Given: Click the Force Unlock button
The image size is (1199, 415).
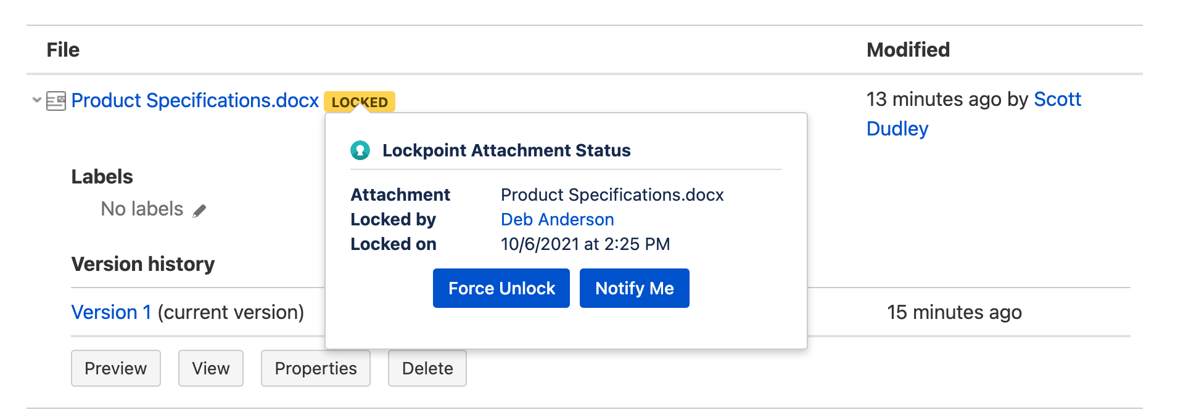Looking at the screenshot, I should click(501, 288).
